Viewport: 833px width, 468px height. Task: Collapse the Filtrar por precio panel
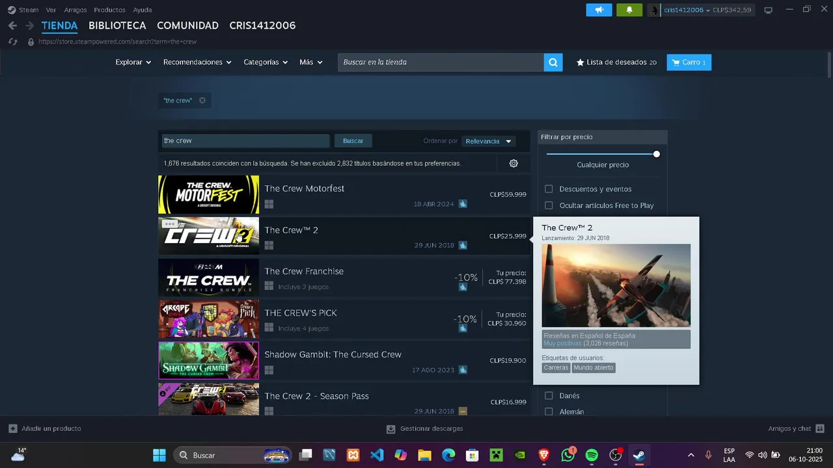(x=603, y=137)
